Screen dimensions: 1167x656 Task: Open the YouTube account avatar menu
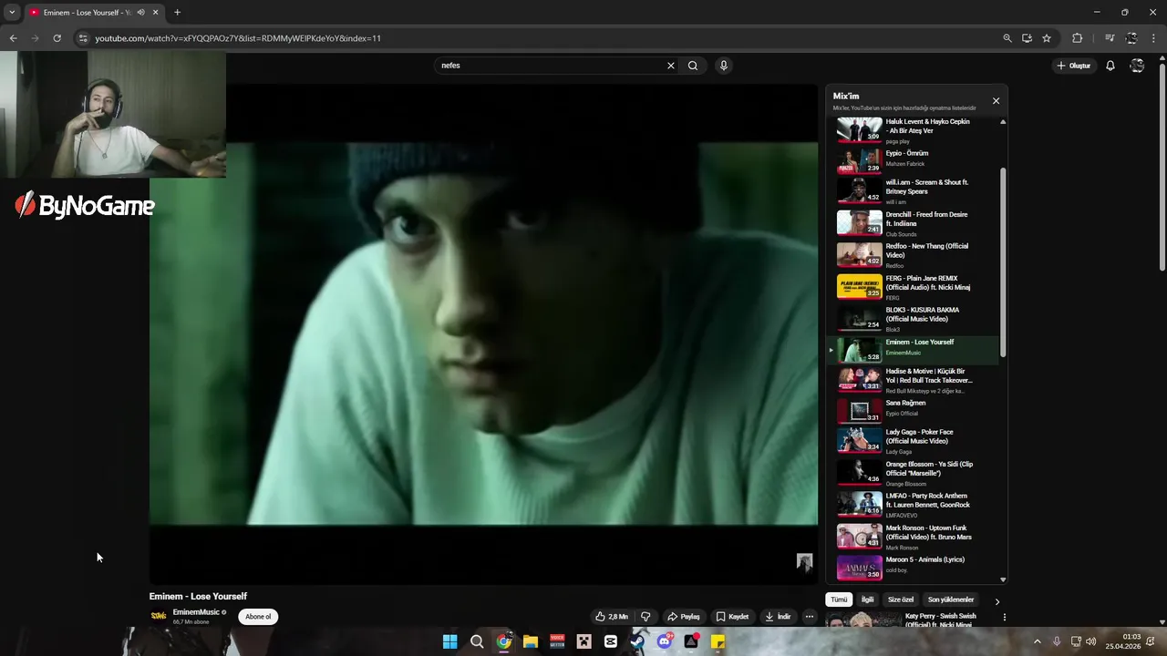click(x=1137, y=66)
